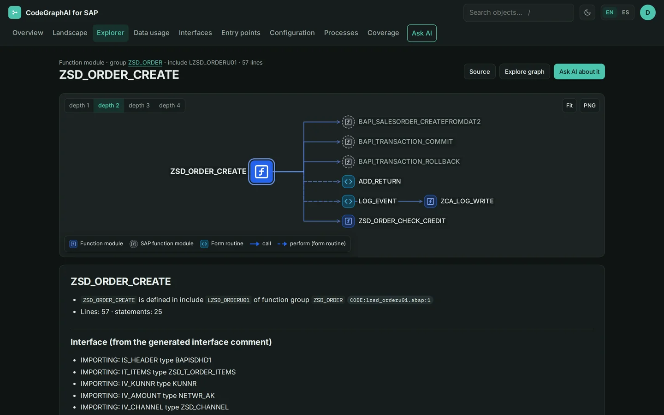Open CODE:lzsd_orderu01.abap:1 source reference

pyautogui.click(x=390, y=300)
